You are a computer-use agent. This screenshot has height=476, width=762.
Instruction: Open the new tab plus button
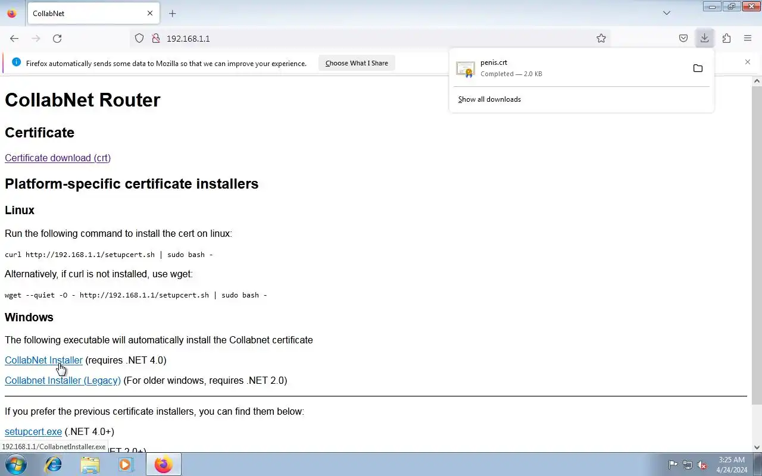[172, 13]
